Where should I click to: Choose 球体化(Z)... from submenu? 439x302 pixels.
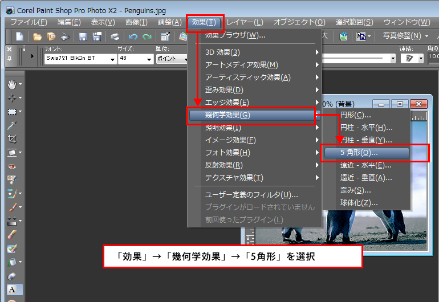(367, 203)
